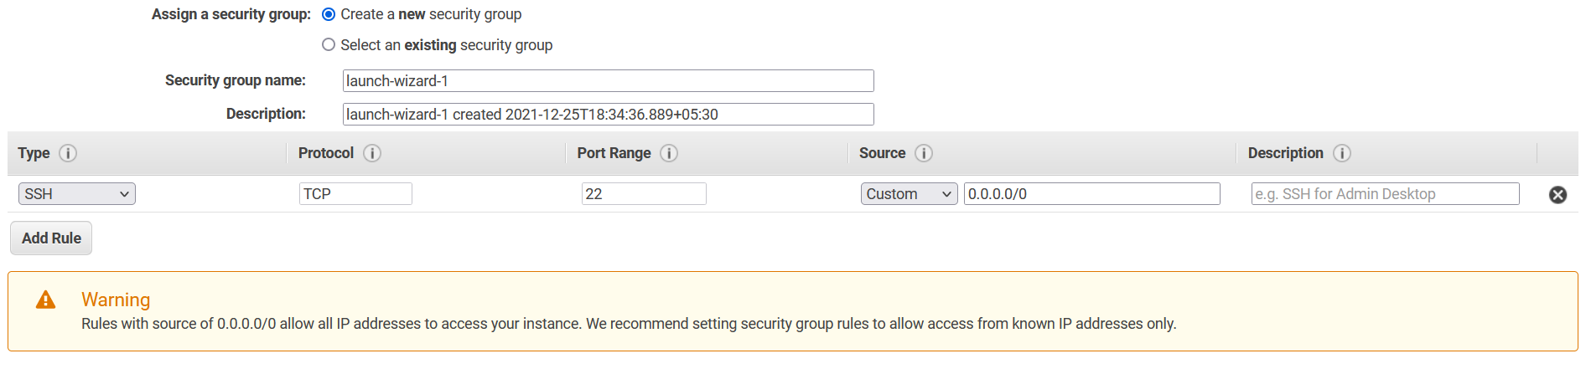This screenshot has height=374, width=1586.
Task: Click the rule description input field
Action: [x=1385, y=194]
